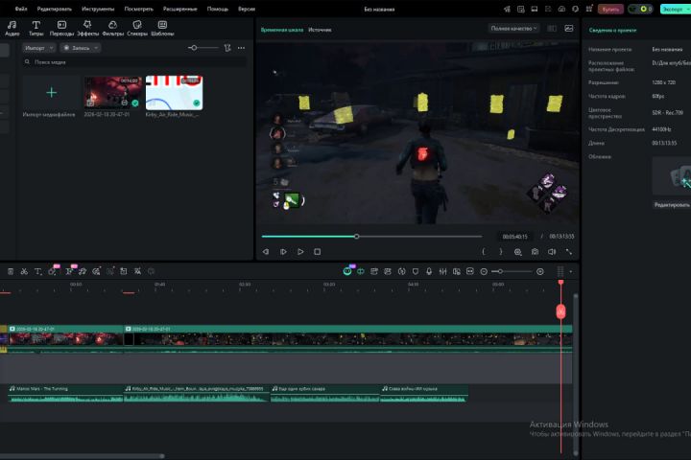
Task: Open the Сведения о проекте panel tab
Action: coord(612,30)
